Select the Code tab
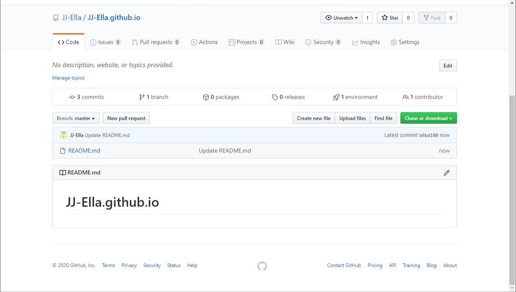Viewport: 516px width, 292px height. pyautogui.click(x=69, y=42)
